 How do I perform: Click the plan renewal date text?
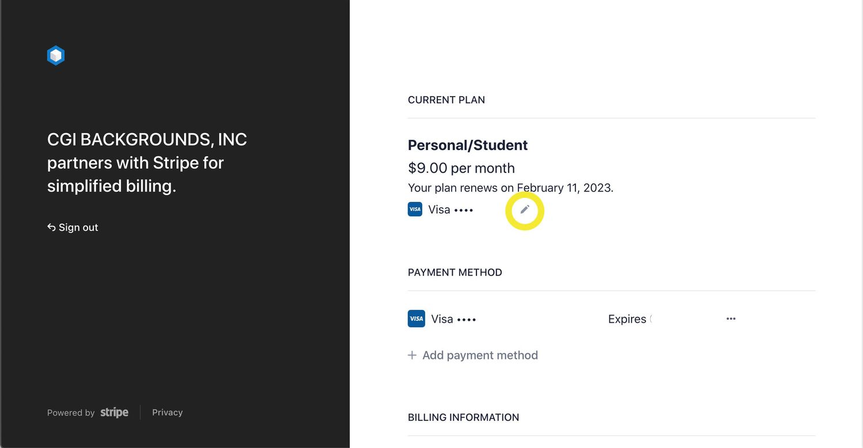click(x=510, y=187)
